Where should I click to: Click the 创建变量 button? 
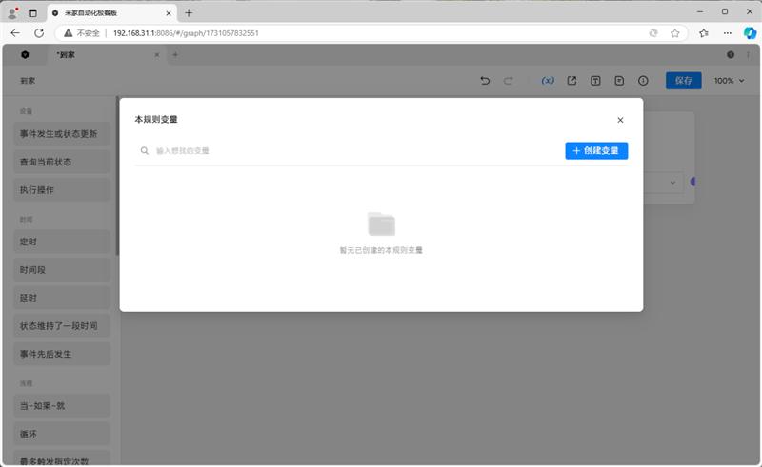point(596,151)
